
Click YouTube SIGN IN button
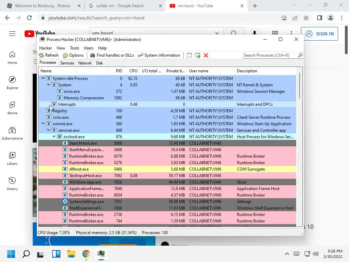[319, 34]
